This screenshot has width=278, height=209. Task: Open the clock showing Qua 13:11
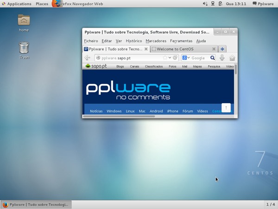click(236, 4)
